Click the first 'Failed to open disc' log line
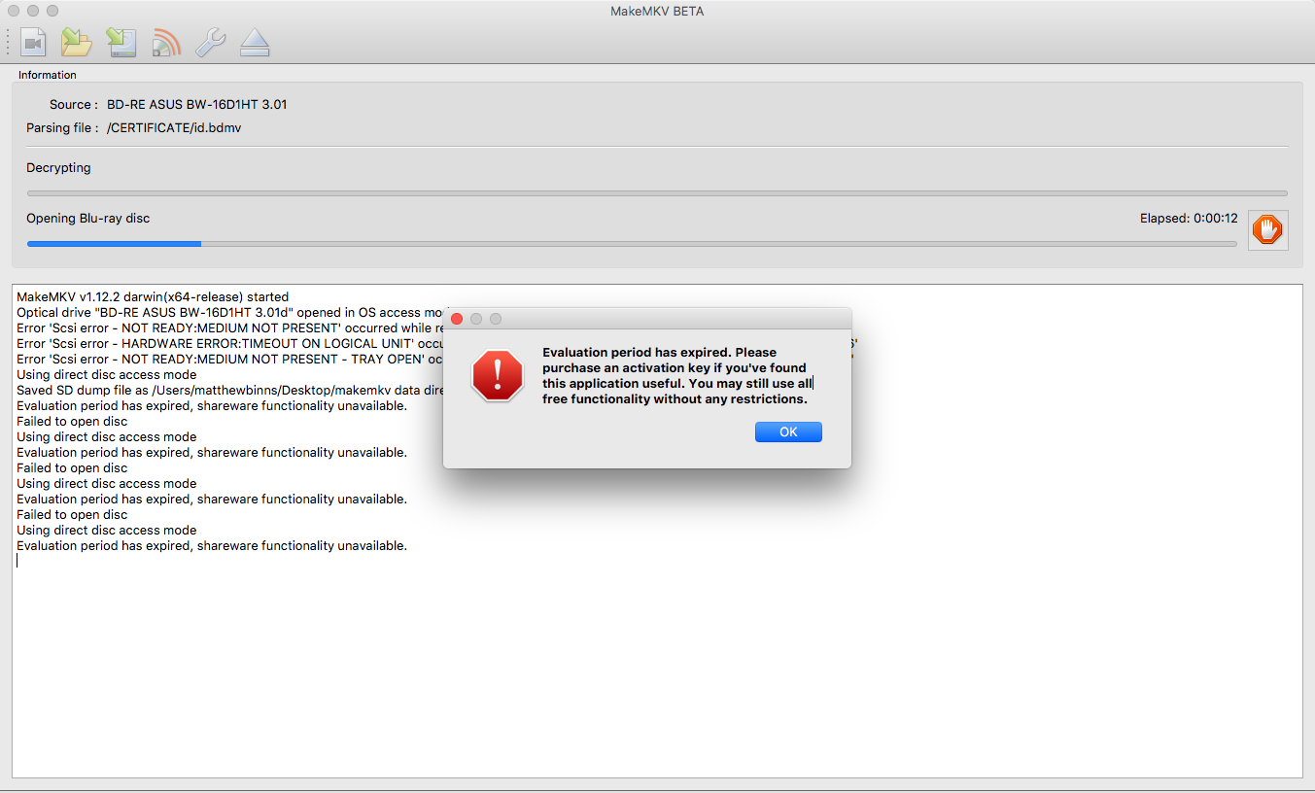The width and height of the screenshot is (1315, 793). click(x=72, y=422)
